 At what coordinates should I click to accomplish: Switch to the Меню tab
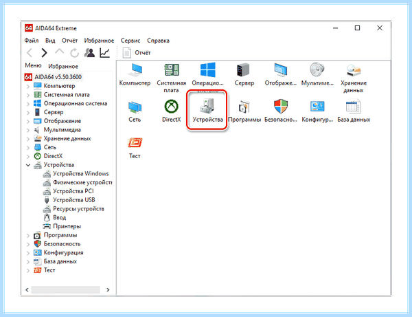coord(33,65)
